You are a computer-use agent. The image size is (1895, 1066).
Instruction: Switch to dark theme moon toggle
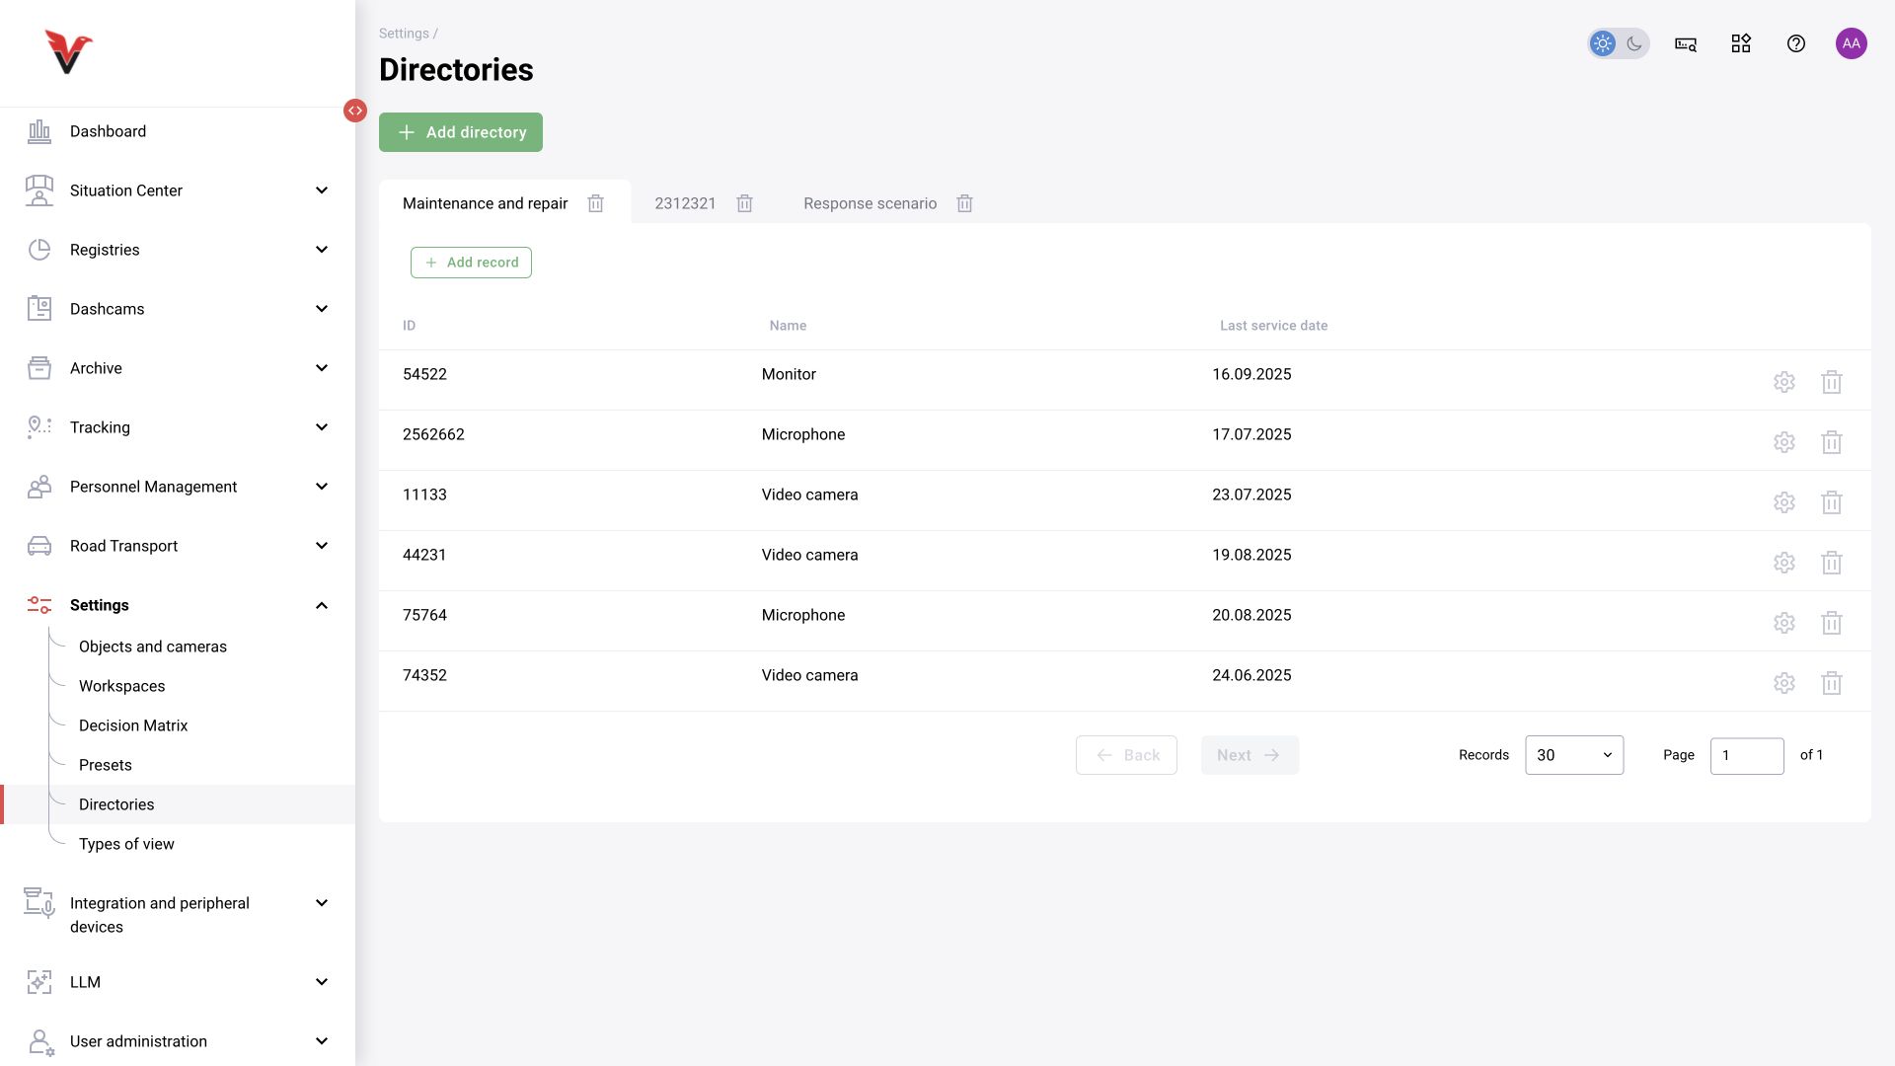1634,43
